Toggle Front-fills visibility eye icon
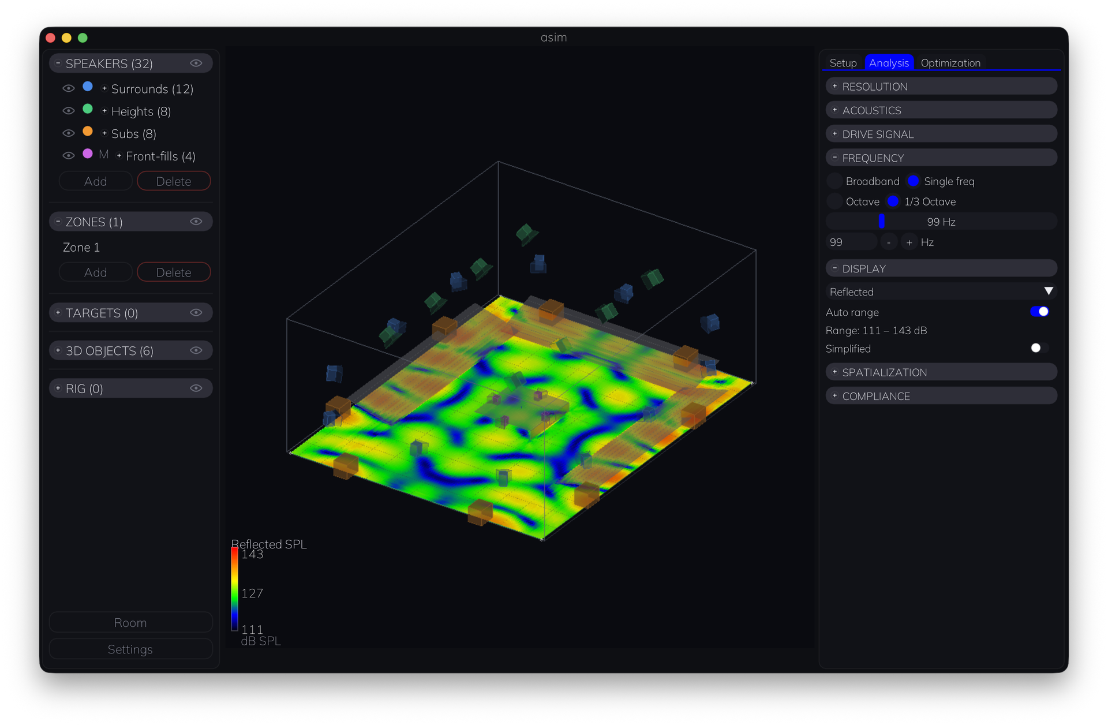The height and width of the screenshot is (725, 1108). [x=69, y=156]
